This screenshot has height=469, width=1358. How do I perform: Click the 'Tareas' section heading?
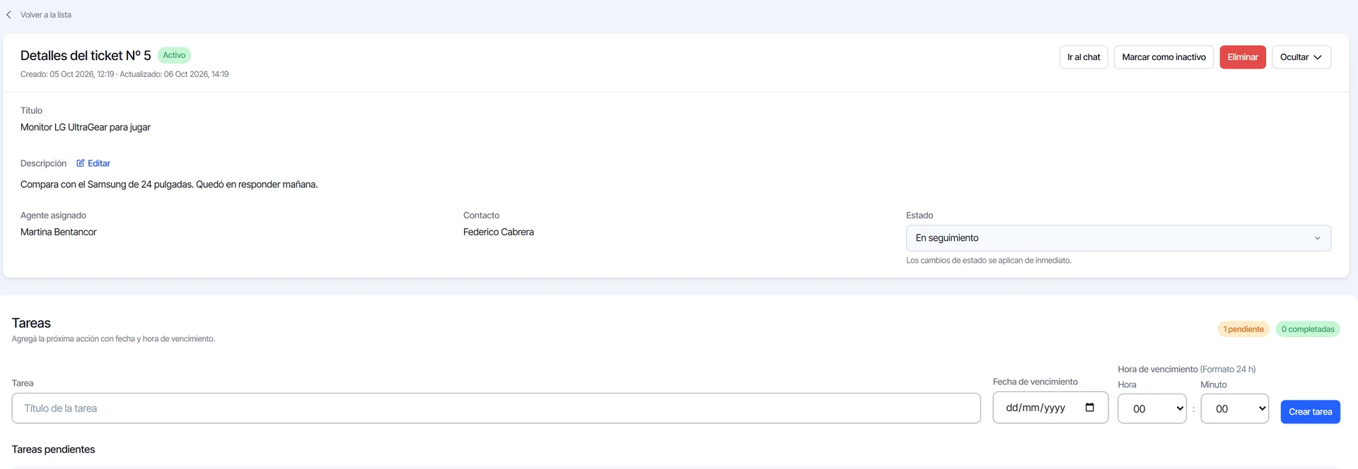point(31,323)
